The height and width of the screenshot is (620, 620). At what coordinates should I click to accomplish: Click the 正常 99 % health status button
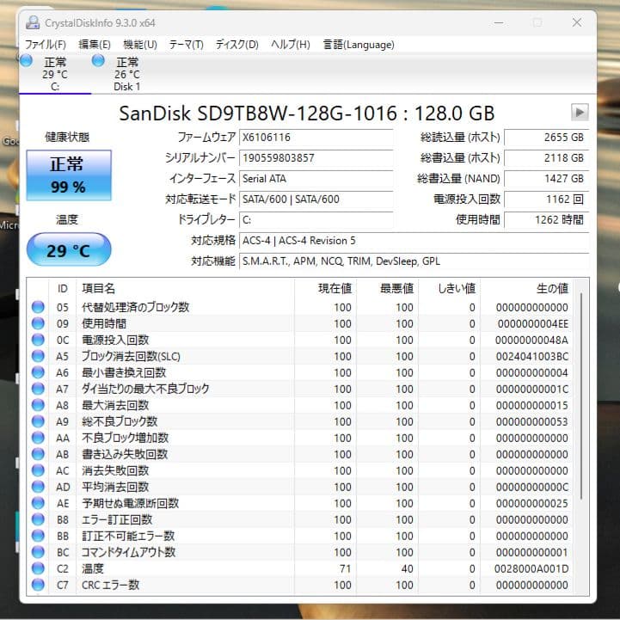(x=69, y=175)
